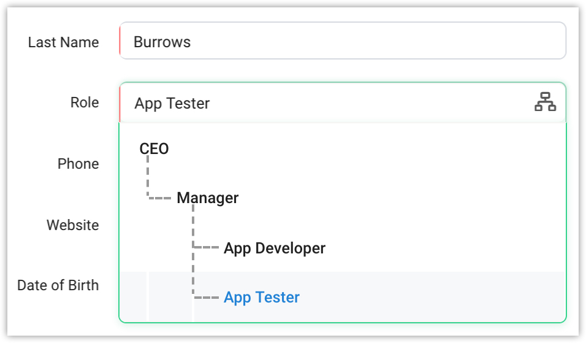Click the red mandatory marker on Role

(x=120, y=102)
